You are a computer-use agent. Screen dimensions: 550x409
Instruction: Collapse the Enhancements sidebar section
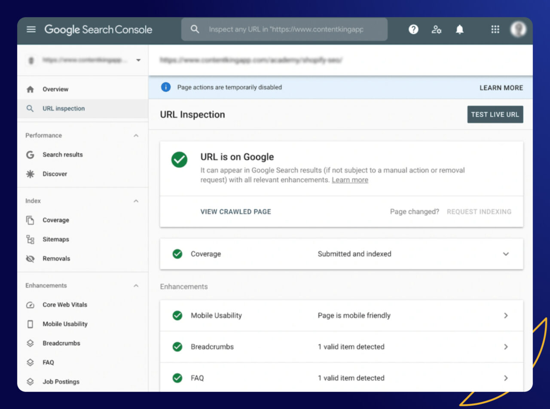click(x=136, y=286)
